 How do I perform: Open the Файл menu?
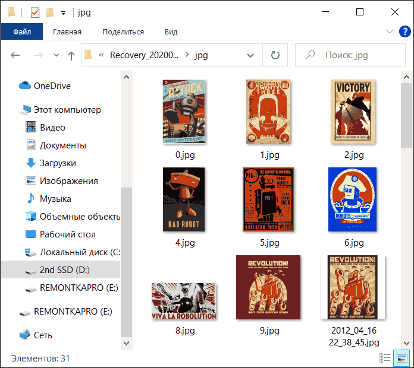(22, 31)
